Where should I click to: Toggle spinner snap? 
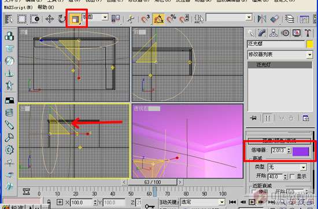(x=184, y=19)
